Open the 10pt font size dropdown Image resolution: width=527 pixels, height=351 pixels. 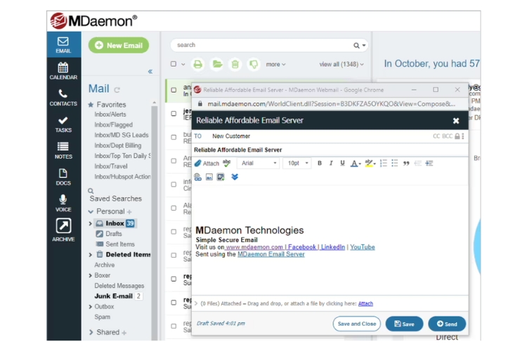(297, 164)
